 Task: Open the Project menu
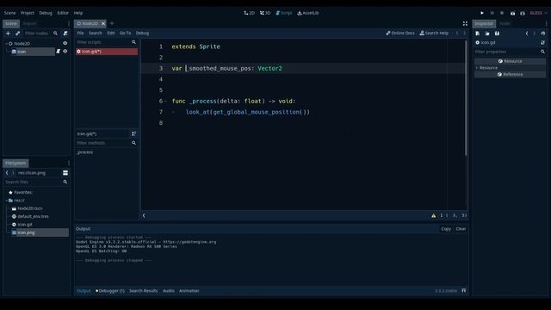point(28,13)
